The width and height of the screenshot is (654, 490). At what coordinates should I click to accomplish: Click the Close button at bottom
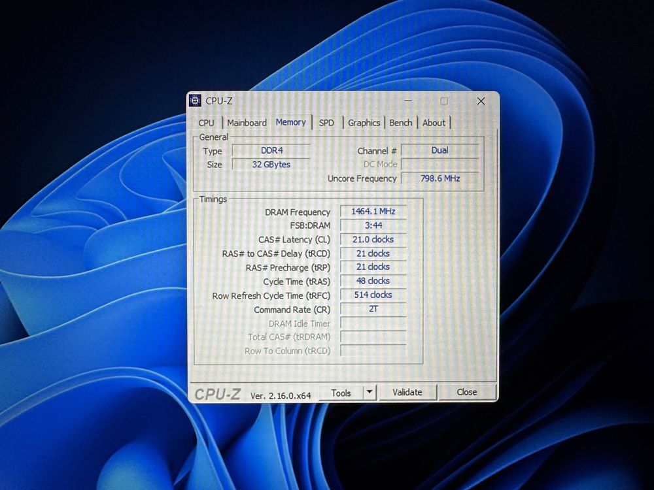pos(467,392)
